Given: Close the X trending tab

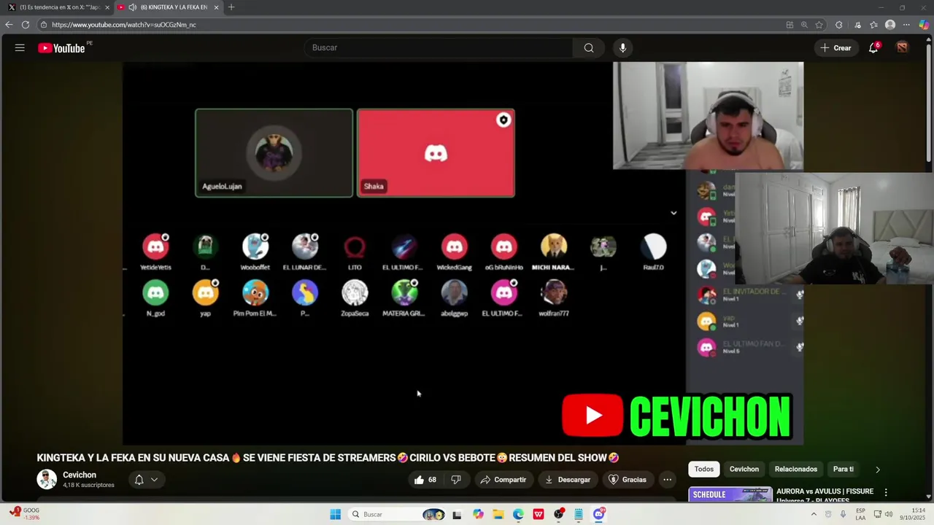Looking at the screenshot, I should click(x=107, y=7).
